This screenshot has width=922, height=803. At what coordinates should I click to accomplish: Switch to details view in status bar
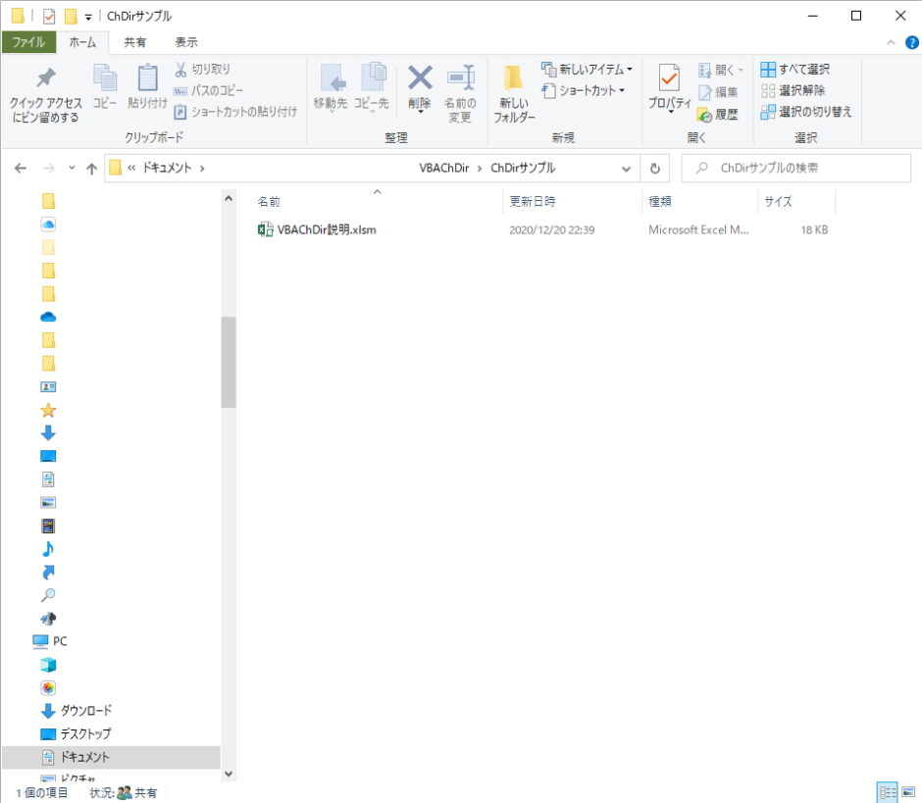coord(886,792)
